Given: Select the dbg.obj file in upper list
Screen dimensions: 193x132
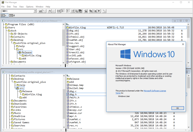Looking at the screenshot, I should click(72, 31).
